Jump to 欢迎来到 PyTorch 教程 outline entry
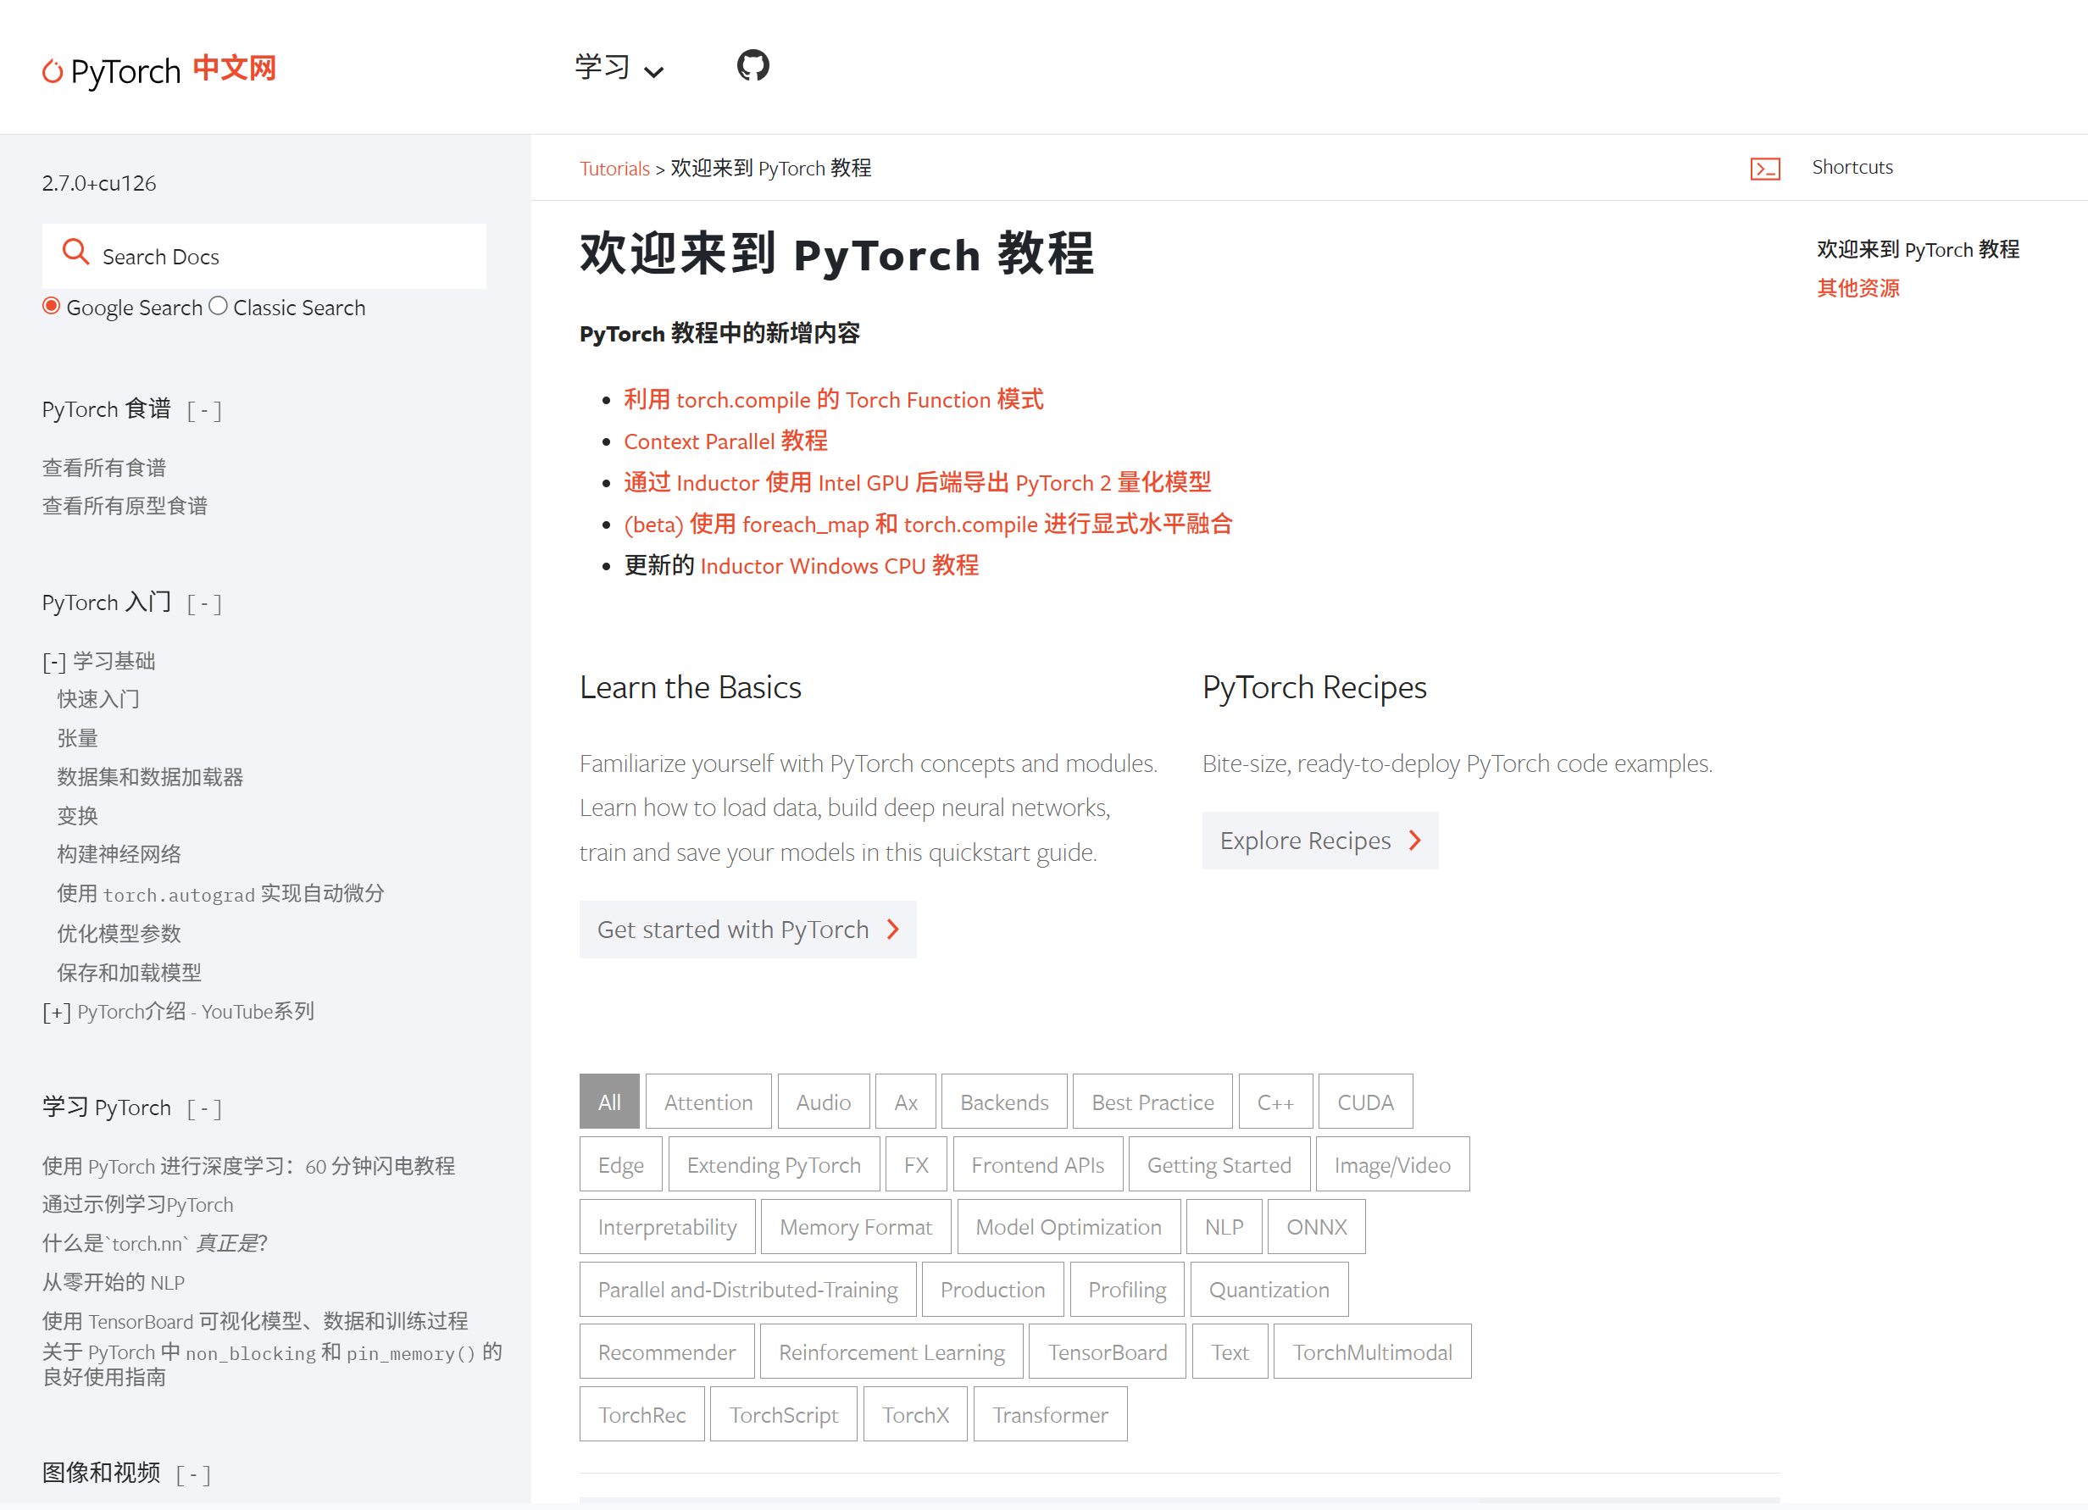The height and width of the screenshot is (1510, 2088). (1918, 251)
